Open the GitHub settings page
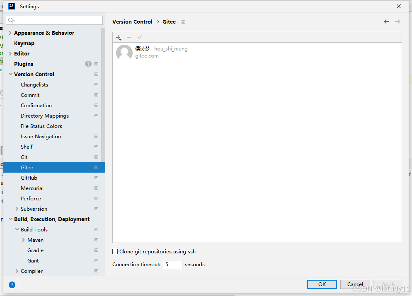Viewport: 412px width, 296px height. 29,178
